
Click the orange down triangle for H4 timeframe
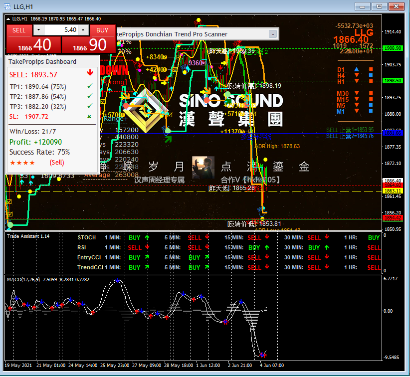click(x=357, y=75)
